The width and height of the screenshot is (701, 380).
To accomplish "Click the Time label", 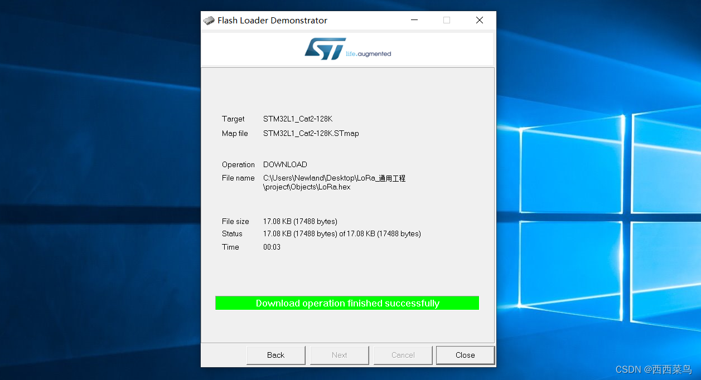I will [x=230, y=247].
